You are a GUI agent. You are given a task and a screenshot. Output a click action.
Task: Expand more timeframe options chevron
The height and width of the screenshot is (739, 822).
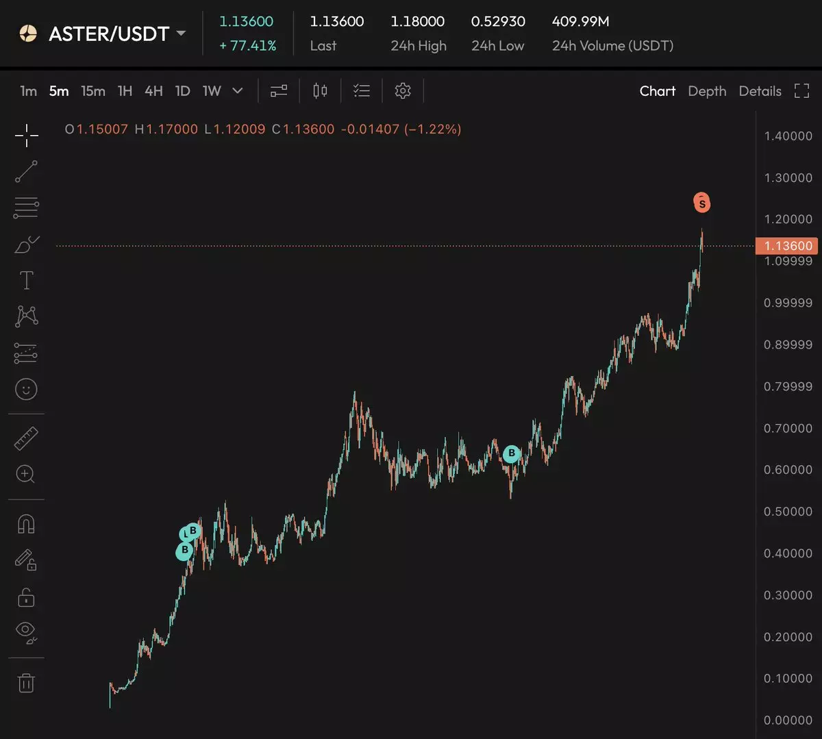pyautogui.click(x=238, y=90)
